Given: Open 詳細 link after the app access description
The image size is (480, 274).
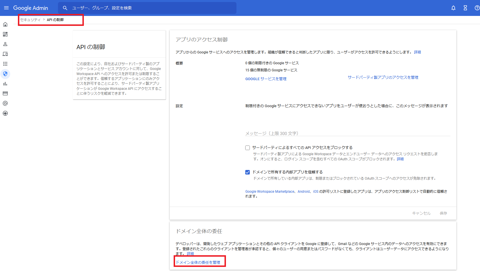Looking at the screenshot, I should click(417, 52).
